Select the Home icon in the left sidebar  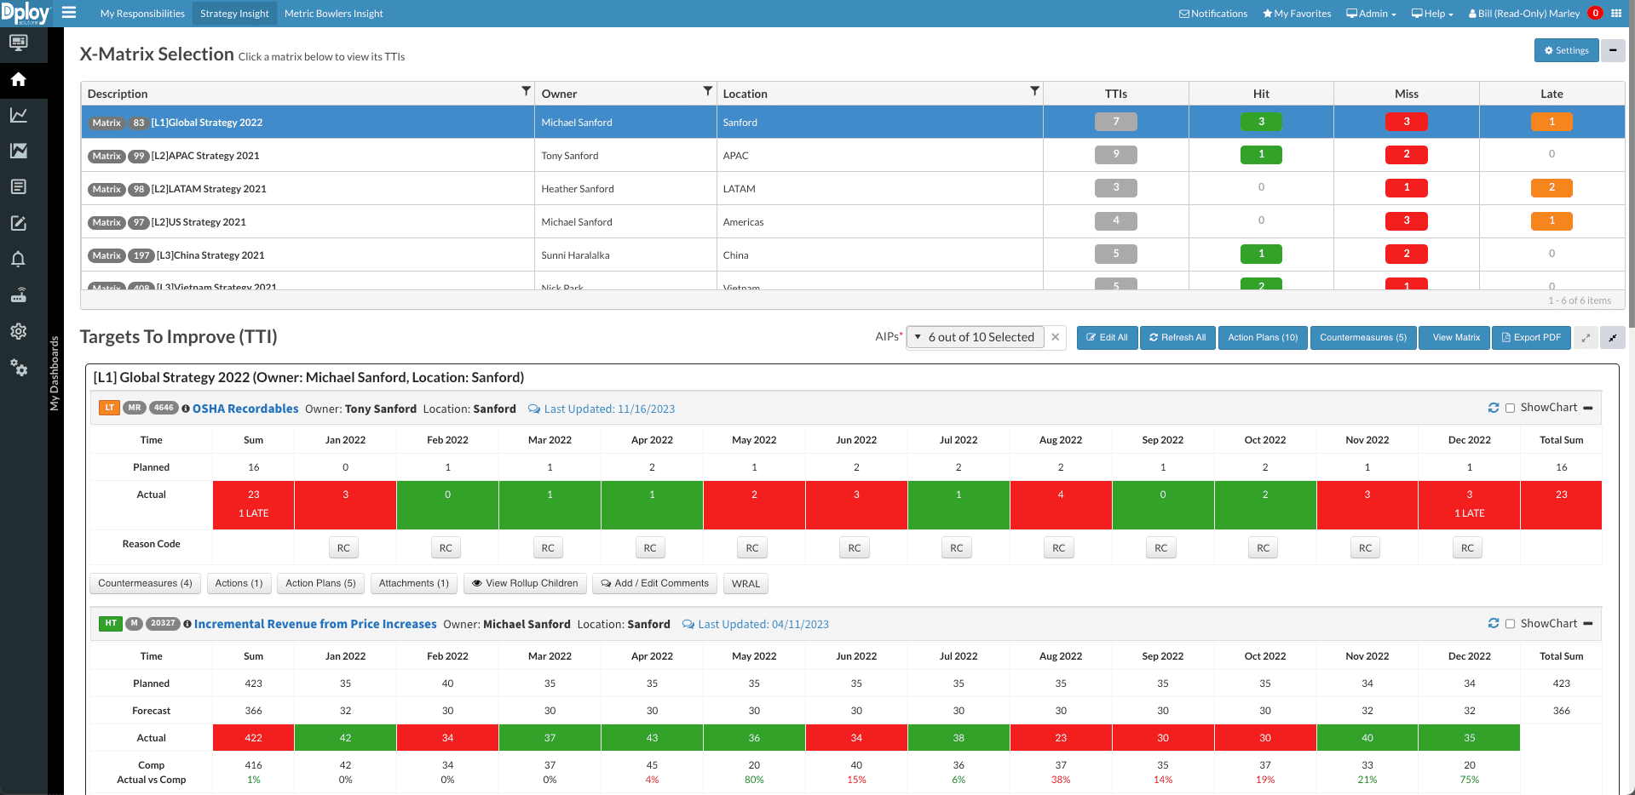point(19,79)
